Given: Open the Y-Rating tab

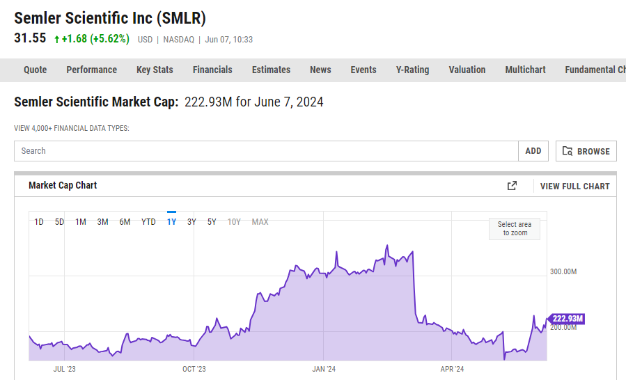Looking at the screenshot, I should (x=412, y=70).
